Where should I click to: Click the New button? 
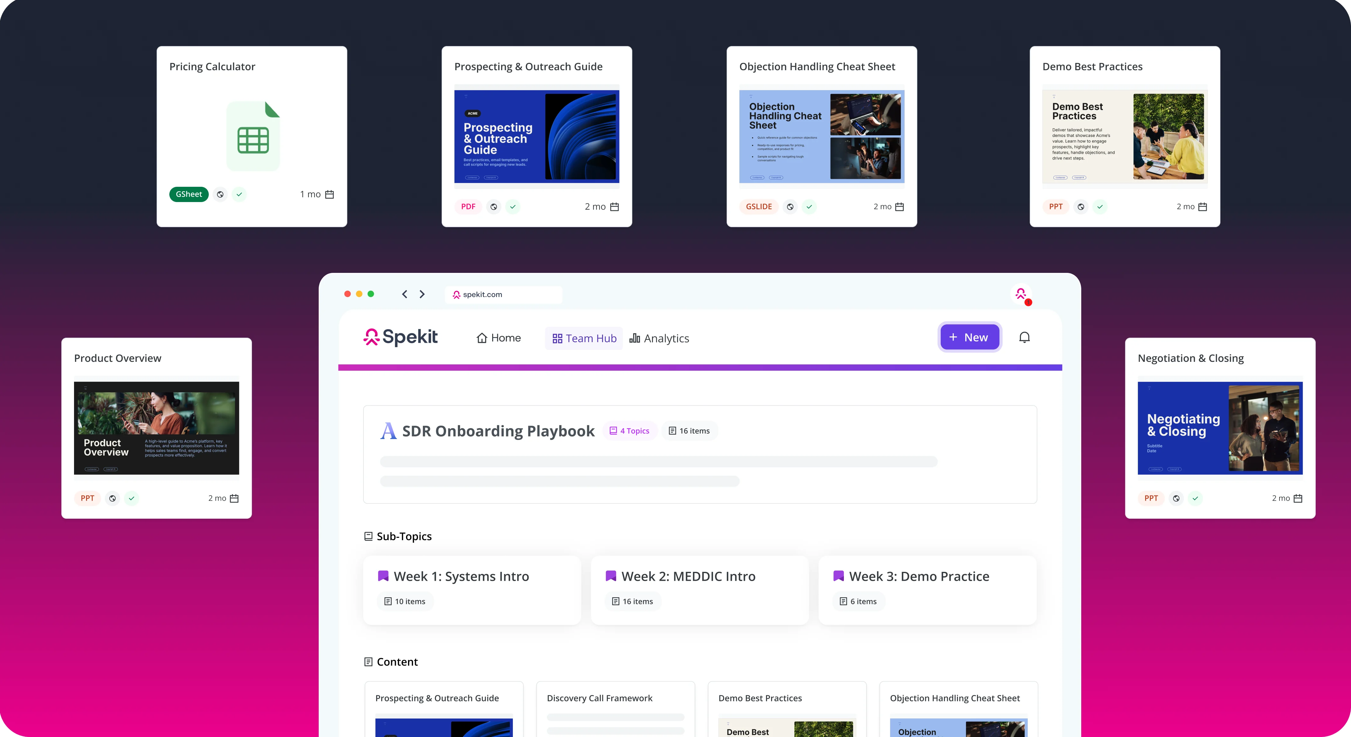pos(969,337)
